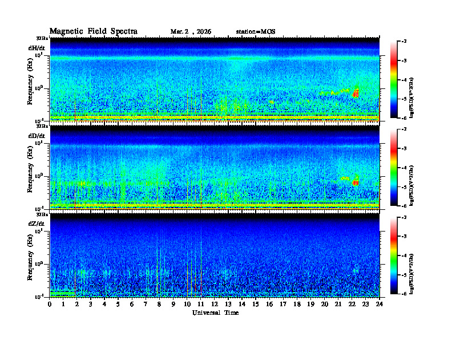
Task: Click hour tick label "10" on time axis
Action: (x=187, y=305)
